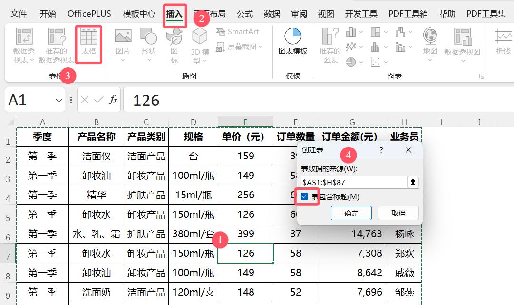
Task: Expand the 数据透视表 dropdown arrow
Action: click(x=32, y=60)
